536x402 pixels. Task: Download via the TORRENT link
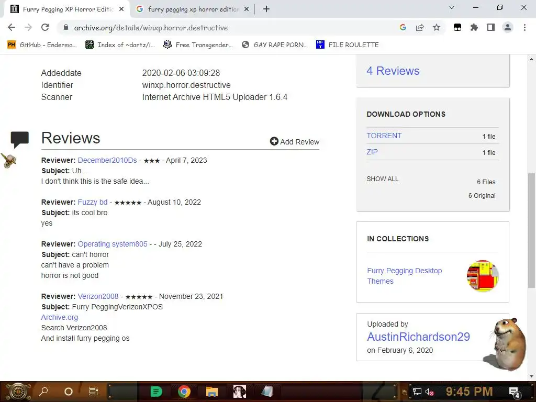(x=384, y=136)
